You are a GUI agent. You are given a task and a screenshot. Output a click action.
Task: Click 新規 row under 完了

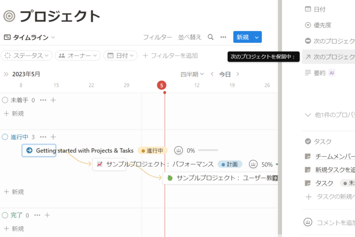tap(14, 229)
